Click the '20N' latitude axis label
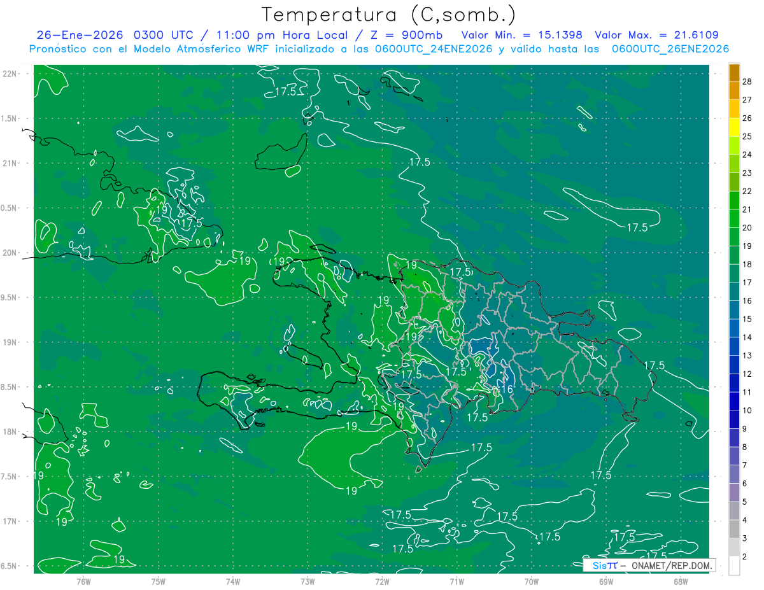The height and width of the screenshot is (590, 764). (8, 253)
